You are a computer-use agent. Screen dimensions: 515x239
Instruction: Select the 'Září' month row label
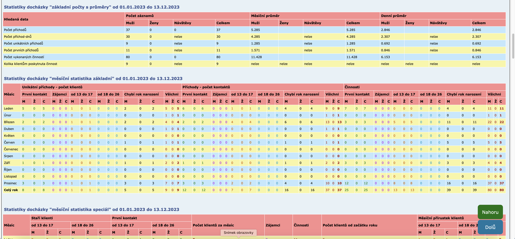point(8,163)
